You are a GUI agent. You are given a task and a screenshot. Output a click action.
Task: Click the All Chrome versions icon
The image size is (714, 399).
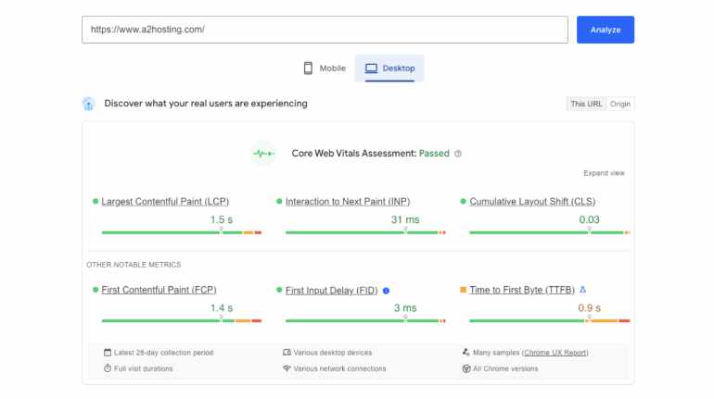(466, 368)
